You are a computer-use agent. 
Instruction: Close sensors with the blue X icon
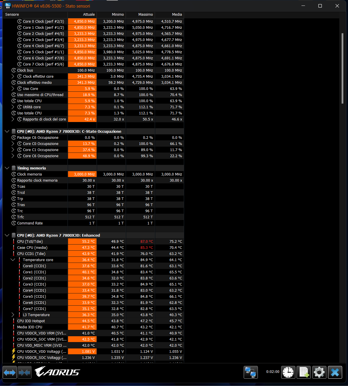tap(335, 372)
